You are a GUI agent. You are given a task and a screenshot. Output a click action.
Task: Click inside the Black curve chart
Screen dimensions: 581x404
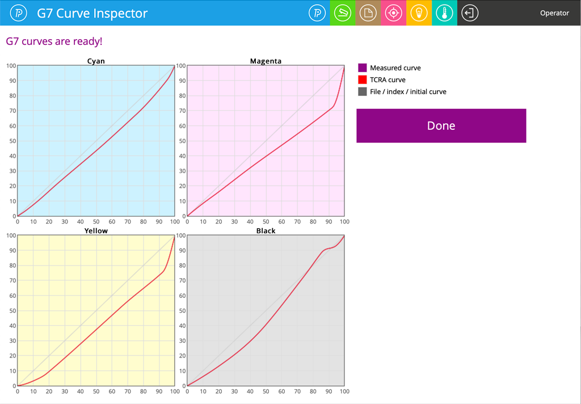click(266, 310)
